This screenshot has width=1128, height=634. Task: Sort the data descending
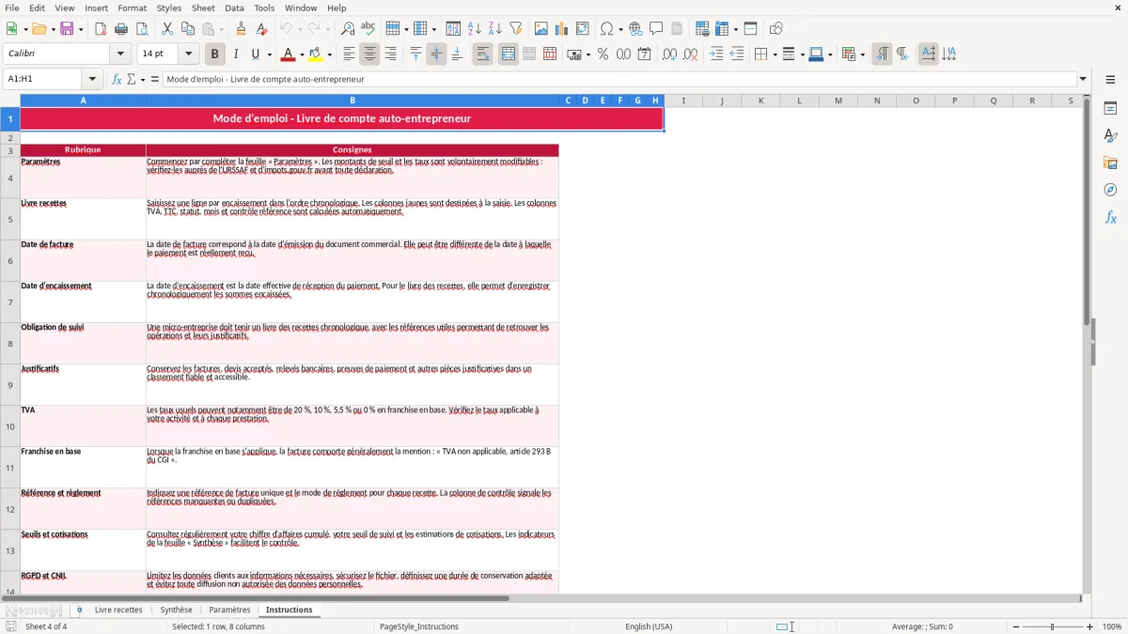tap(495, 29)
